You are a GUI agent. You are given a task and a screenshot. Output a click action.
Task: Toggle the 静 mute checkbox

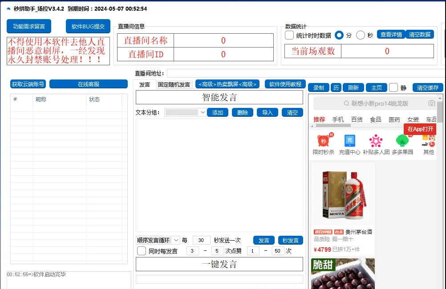click(x=393, y=87)
